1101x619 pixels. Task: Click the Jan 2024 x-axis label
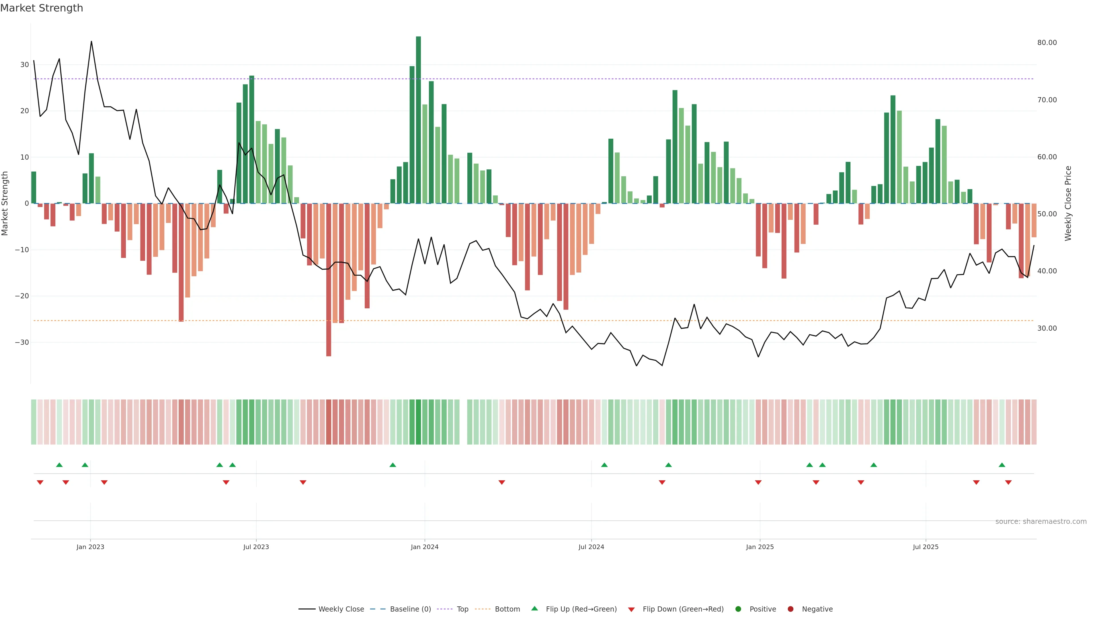424,547
